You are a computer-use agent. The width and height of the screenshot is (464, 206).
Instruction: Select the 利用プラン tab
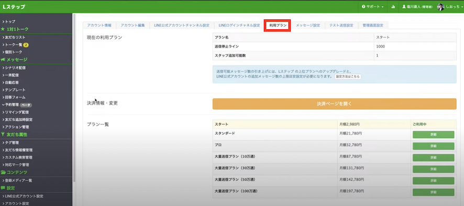[x=278, y=26]
